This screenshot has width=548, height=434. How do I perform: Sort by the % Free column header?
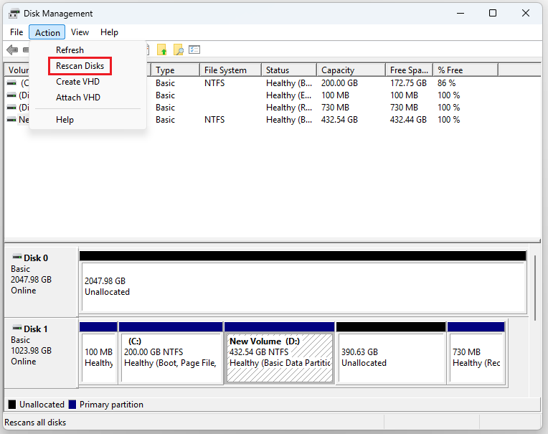tap(466, 70)
